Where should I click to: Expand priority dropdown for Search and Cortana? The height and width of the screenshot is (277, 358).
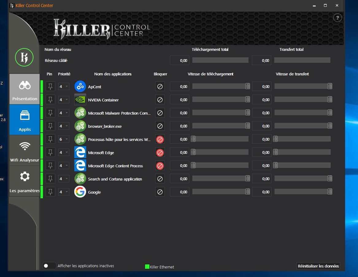tap(64, 179)
